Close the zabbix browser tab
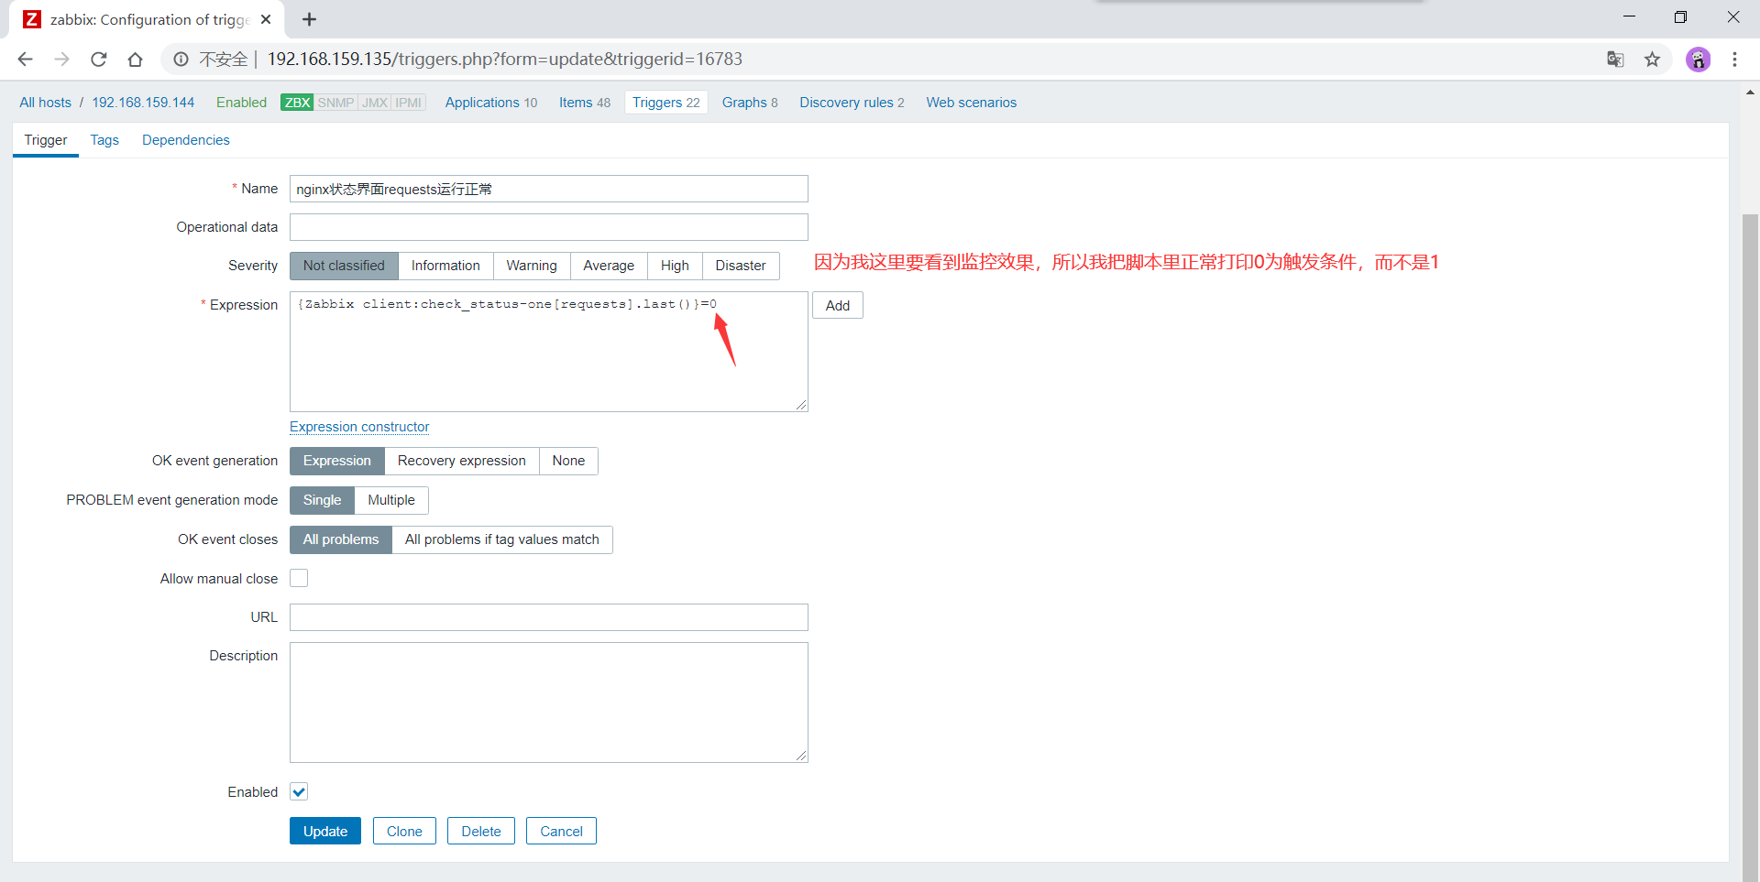 tap(266, 19)
